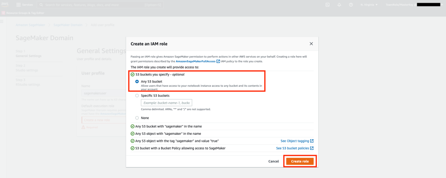Click the 'Add user profile' breadcrumb text

tap(102, 25)
